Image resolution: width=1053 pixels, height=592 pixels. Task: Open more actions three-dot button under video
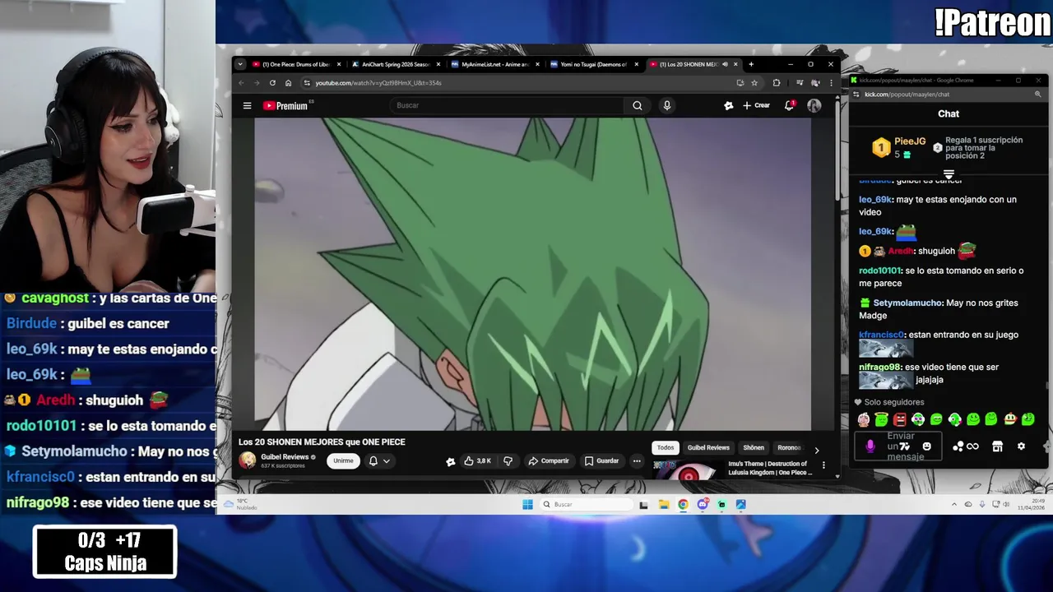click(637, 460)
